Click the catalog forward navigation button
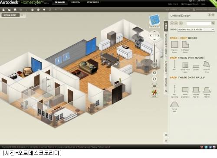Screen dimensions: 217x158 176,23
